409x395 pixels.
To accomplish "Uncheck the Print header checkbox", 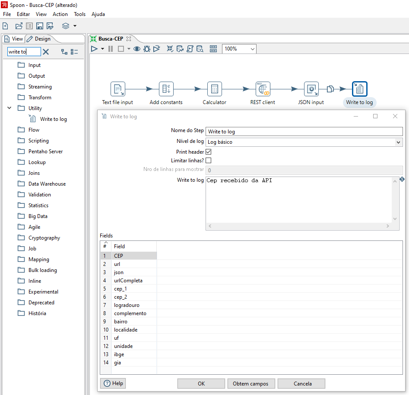I will click(209, 152).
